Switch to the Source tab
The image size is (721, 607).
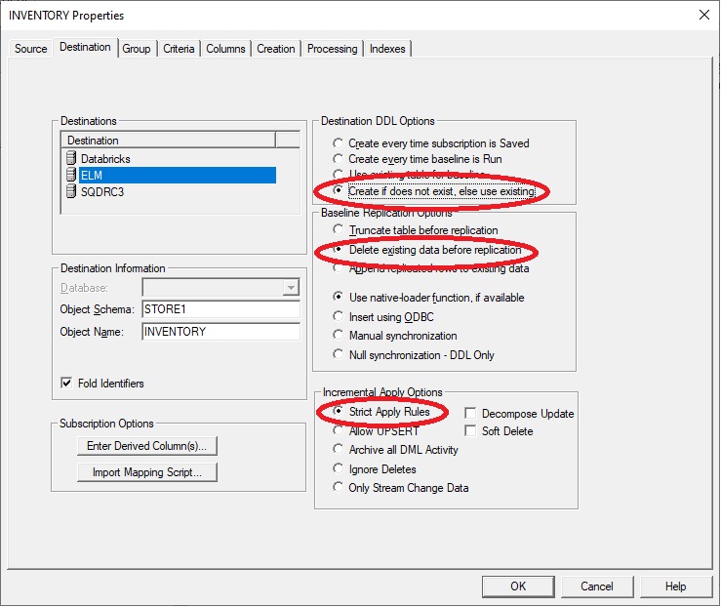(30, 49)
